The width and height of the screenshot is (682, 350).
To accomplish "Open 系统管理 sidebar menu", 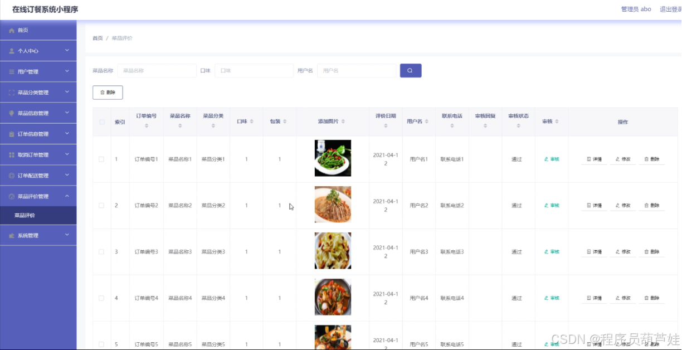I will click(38, 236).
